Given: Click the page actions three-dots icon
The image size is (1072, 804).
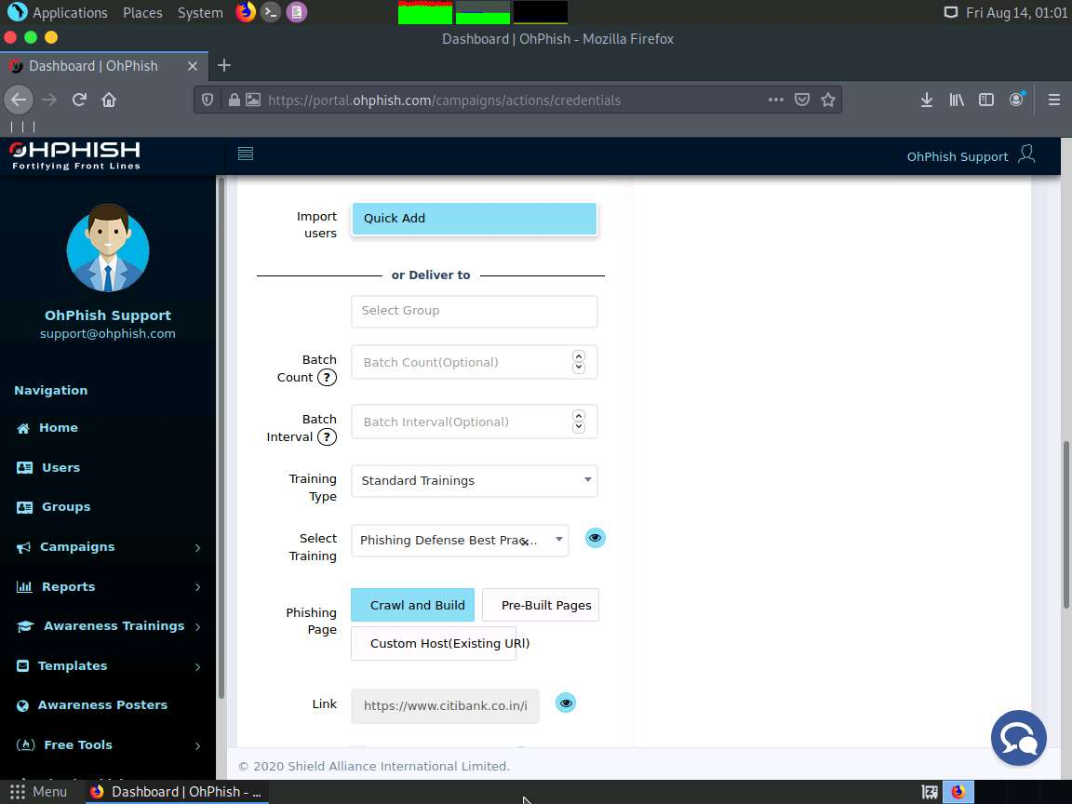Looking at the screenshot, I should point(775,100).
